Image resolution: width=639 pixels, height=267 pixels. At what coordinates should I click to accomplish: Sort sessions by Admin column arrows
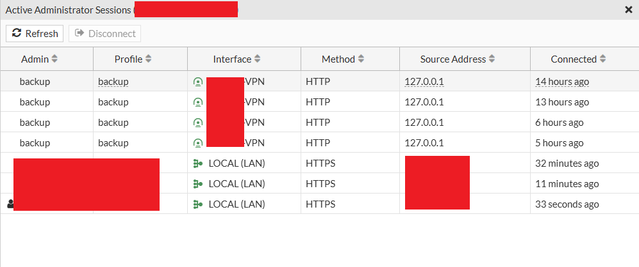(54, 59)
